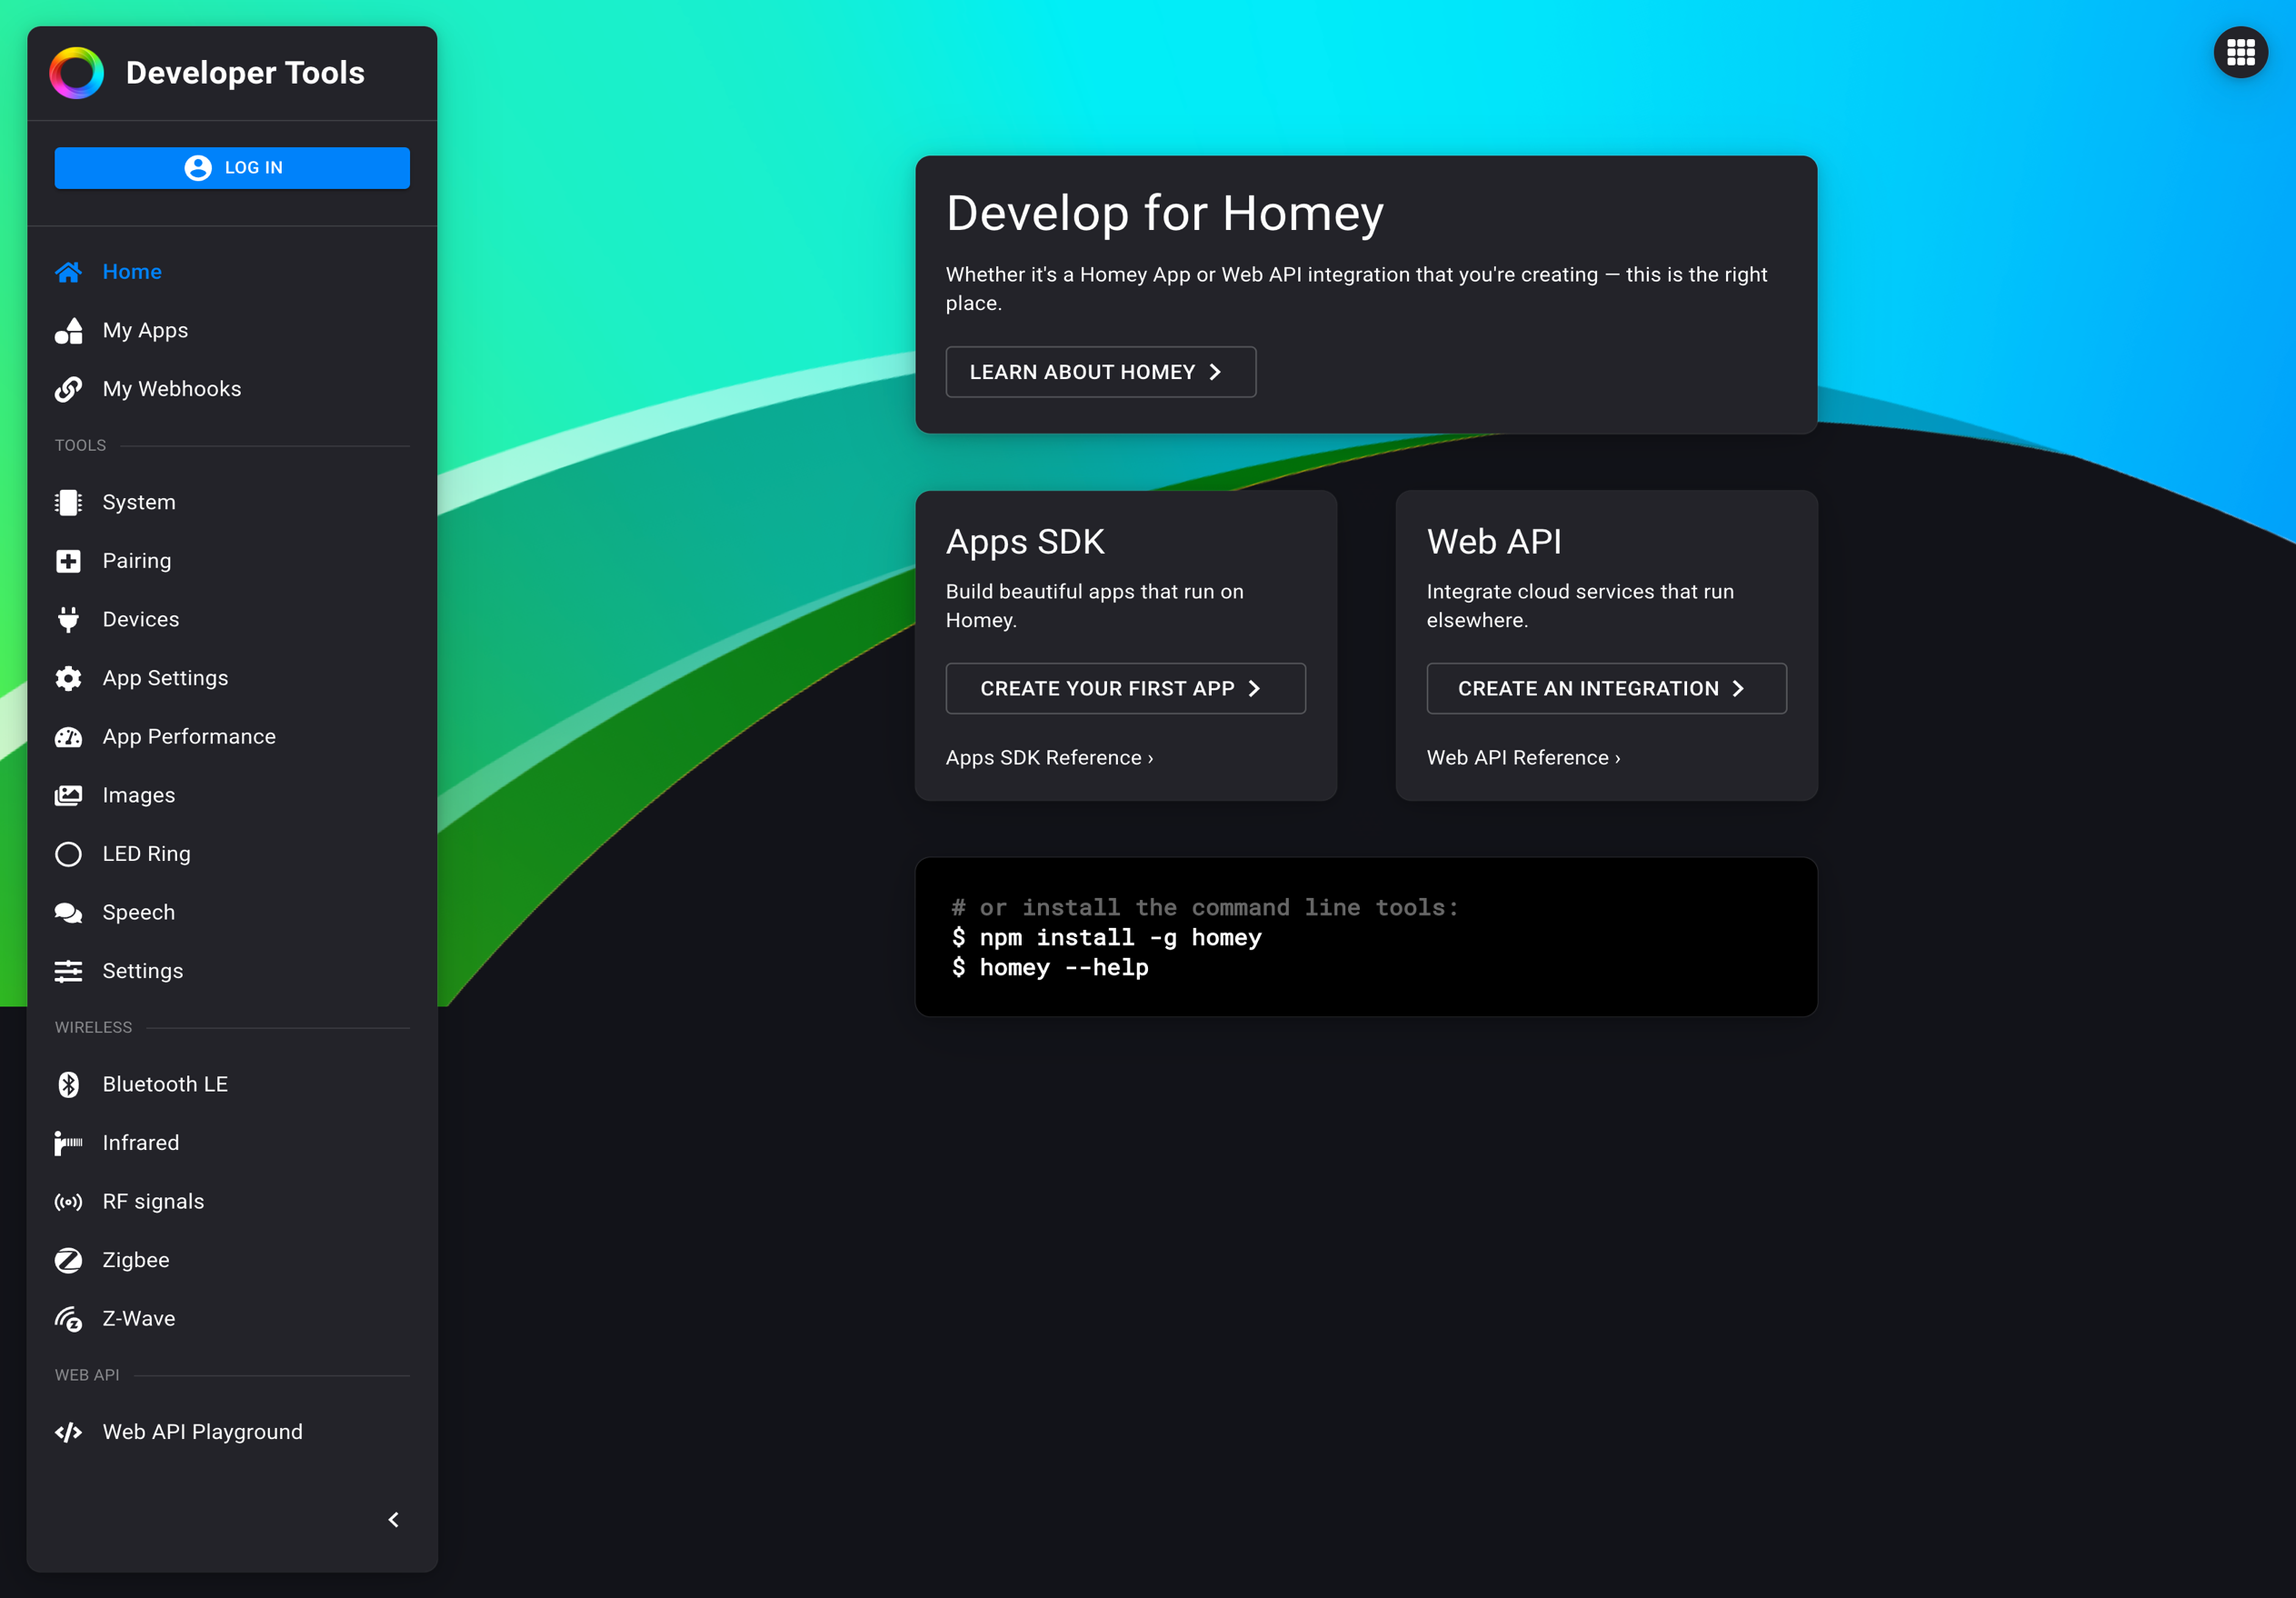The image size is (2296, 1598).
Task: Collapse the sidebar with the left chevron
Action: coord(394,1520)
